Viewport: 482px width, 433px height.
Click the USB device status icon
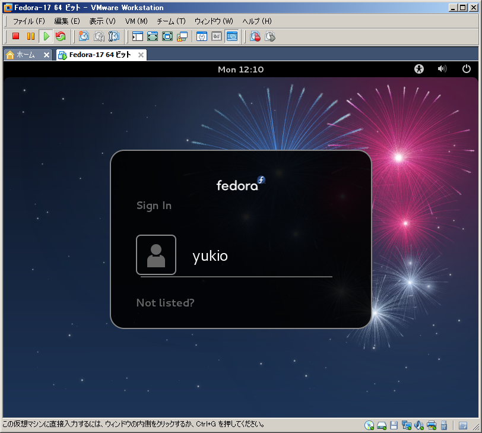pyautogui.click(x=443, y=425)
